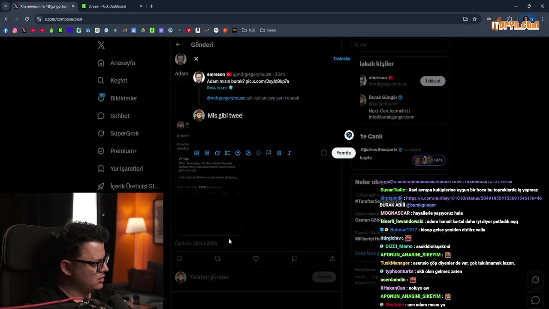Switch to Stream - Kick Dashboard tab
This screenshot has height=309, width=549.
click(x=107, y=6)
